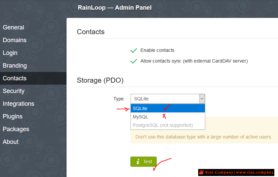Switch to the Branding section

[x=15, y=66]
